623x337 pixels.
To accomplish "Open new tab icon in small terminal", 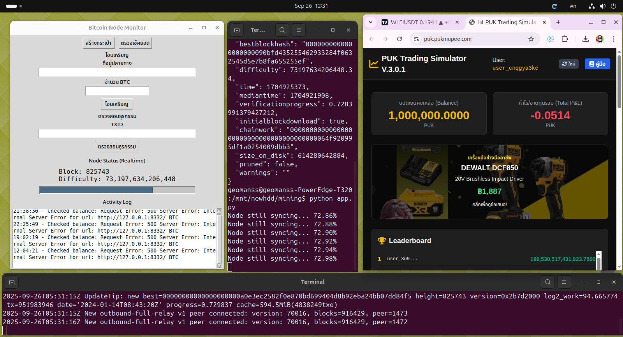I will point(237,30).
